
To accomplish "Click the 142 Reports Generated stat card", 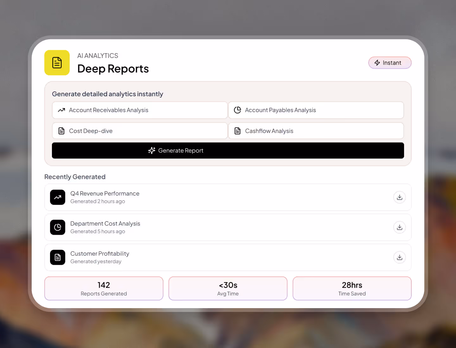I will click(x=104, y=288).
